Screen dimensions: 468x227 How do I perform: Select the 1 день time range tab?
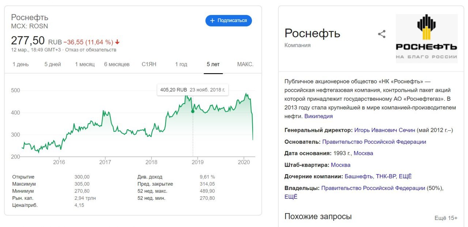pos(20,64)
